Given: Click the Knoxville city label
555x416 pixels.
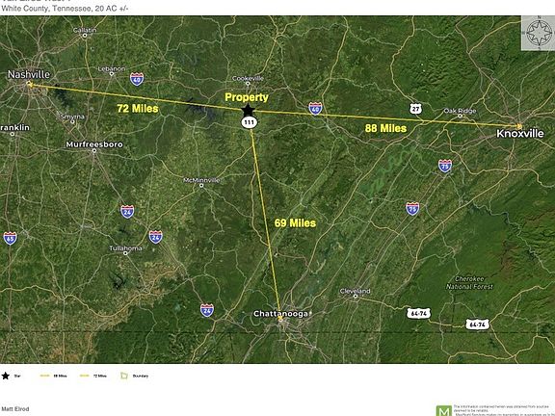Looking at the screenshot, I should tap(520, 133).
